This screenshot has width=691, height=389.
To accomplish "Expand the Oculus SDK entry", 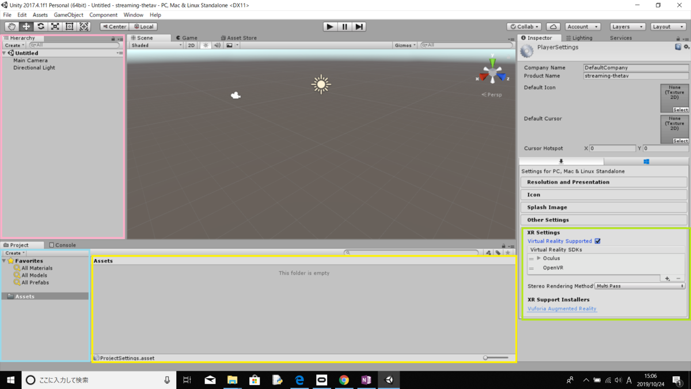I will click(x=538, y=258).
